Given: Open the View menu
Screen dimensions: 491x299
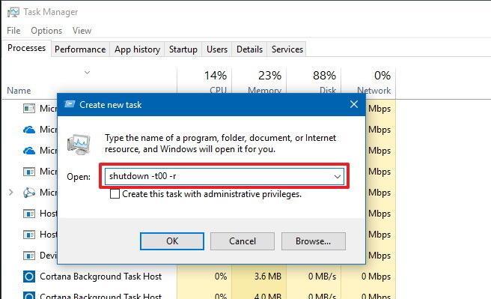Looking at the screenshot, I should [82, 31].
